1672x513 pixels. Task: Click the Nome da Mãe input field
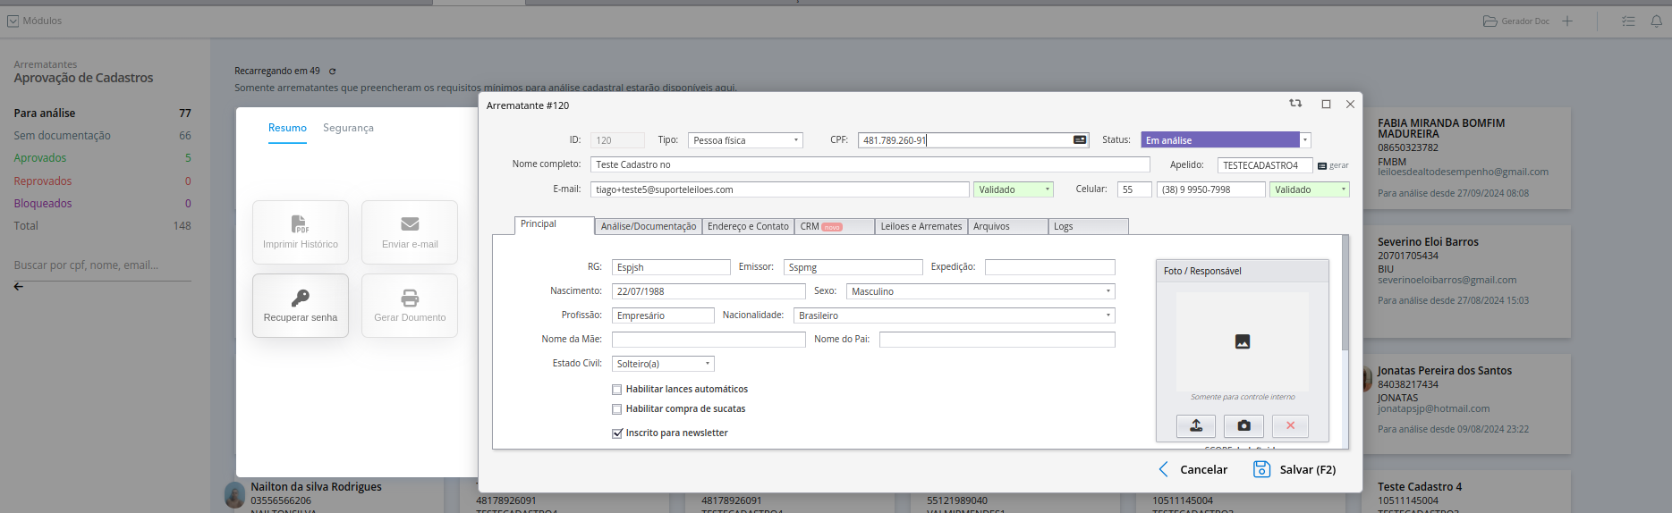click(x=709, y=340)
